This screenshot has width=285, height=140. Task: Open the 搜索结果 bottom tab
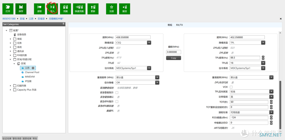27,138
